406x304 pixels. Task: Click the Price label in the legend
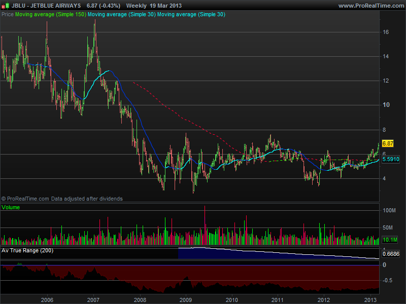(8, 15)
